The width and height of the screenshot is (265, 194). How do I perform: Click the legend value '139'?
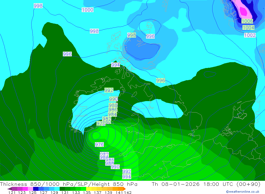[x=108, y=192]
